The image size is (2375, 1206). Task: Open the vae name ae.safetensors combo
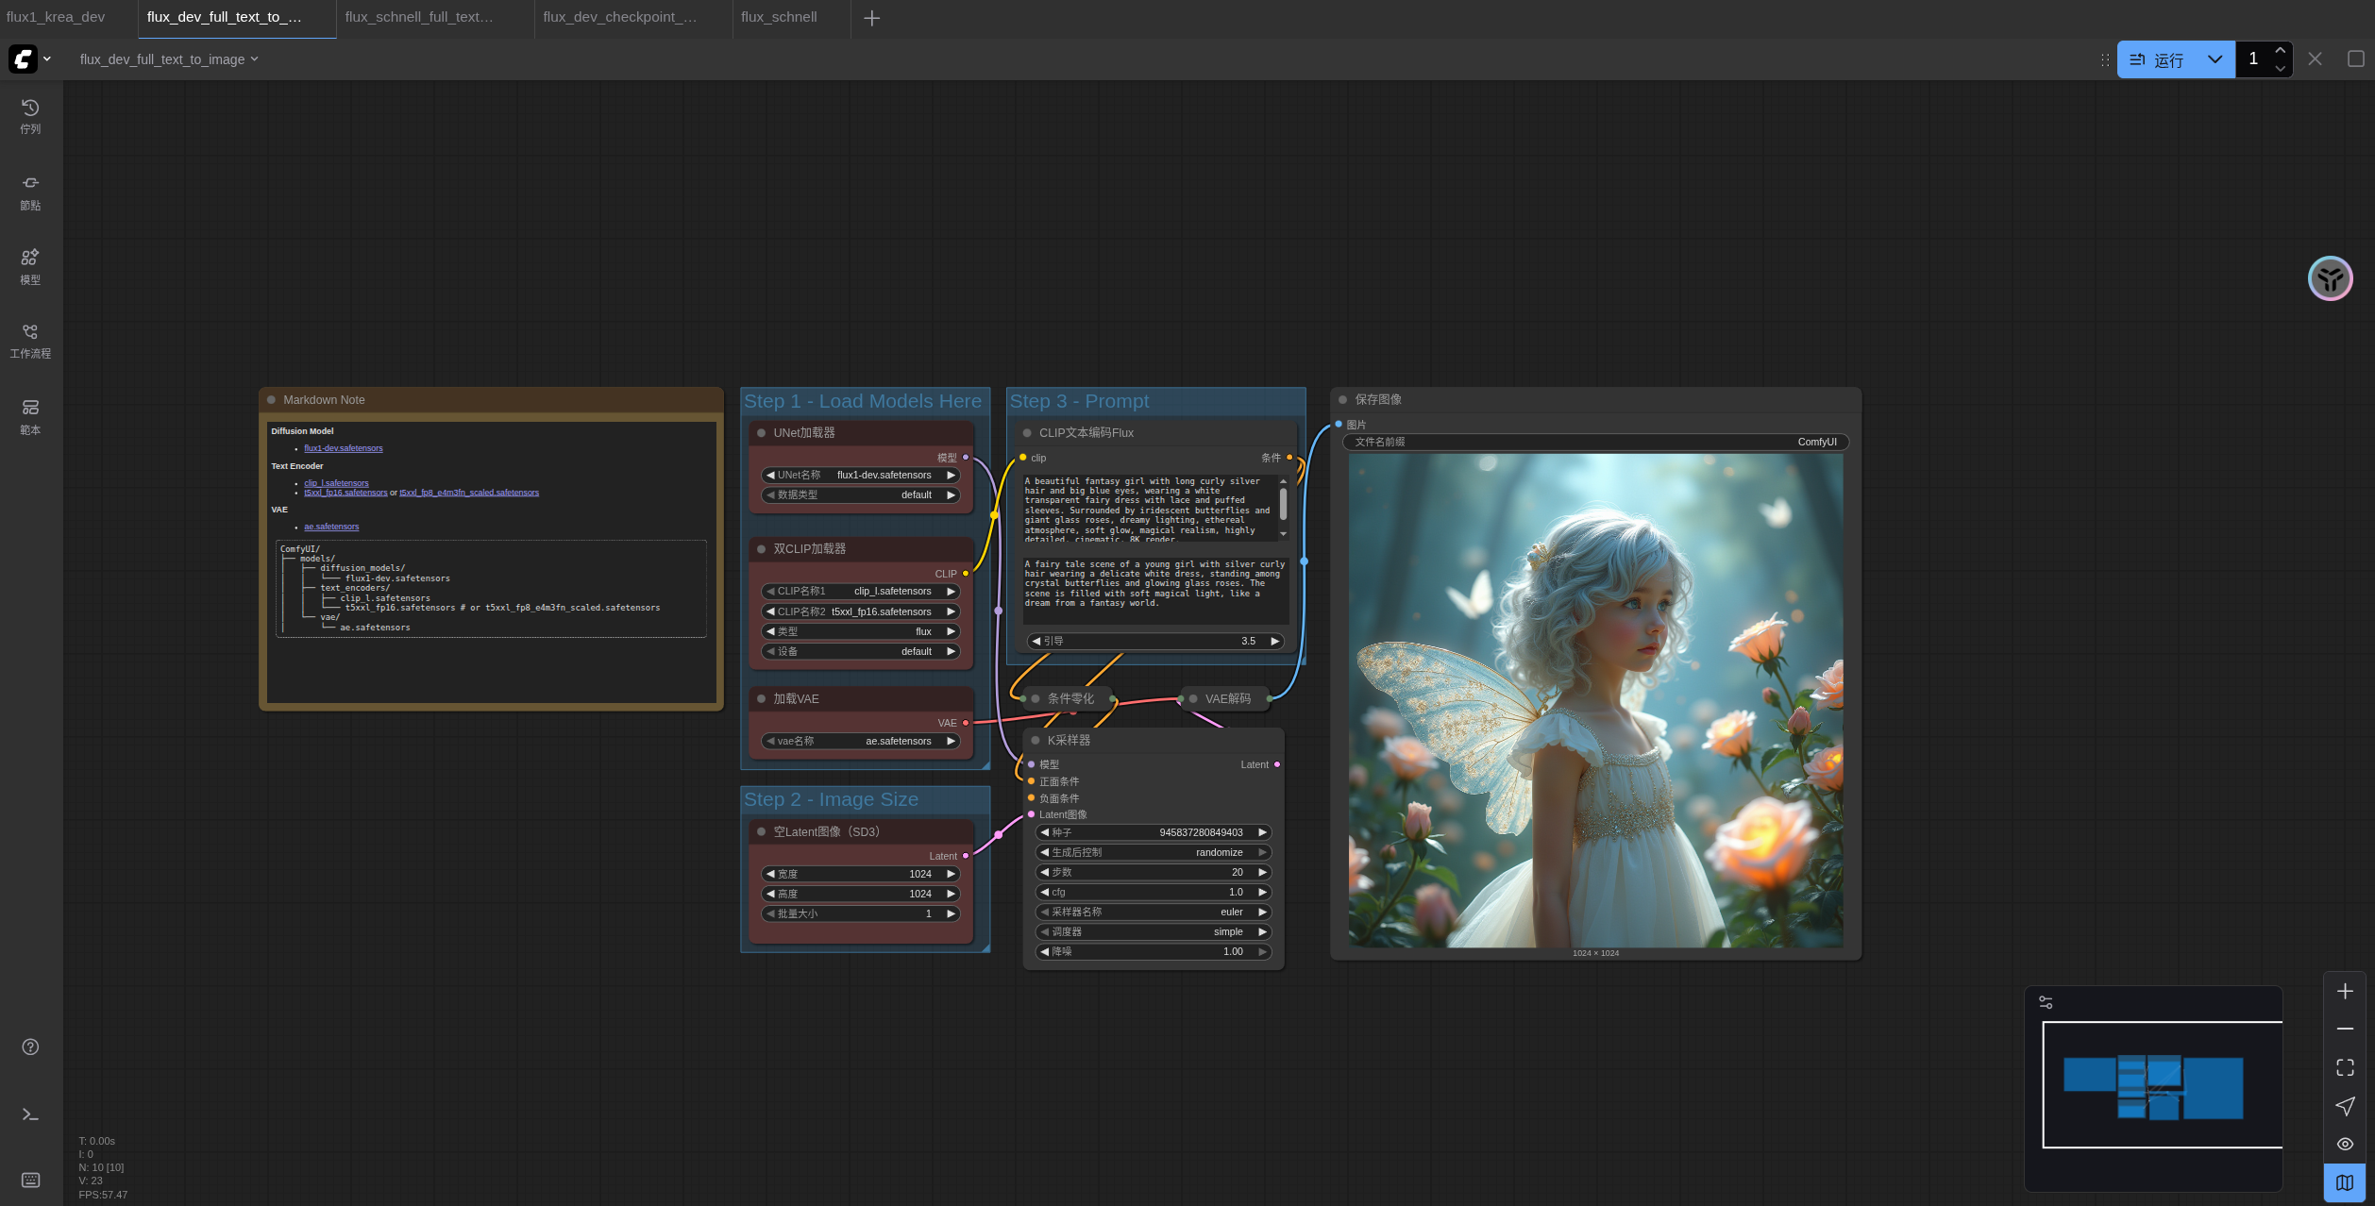coord(860,742)
